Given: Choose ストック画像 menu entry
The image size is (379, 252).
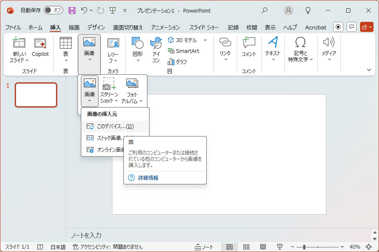Looking at the screenshot, I should click(x=105, y=138).
